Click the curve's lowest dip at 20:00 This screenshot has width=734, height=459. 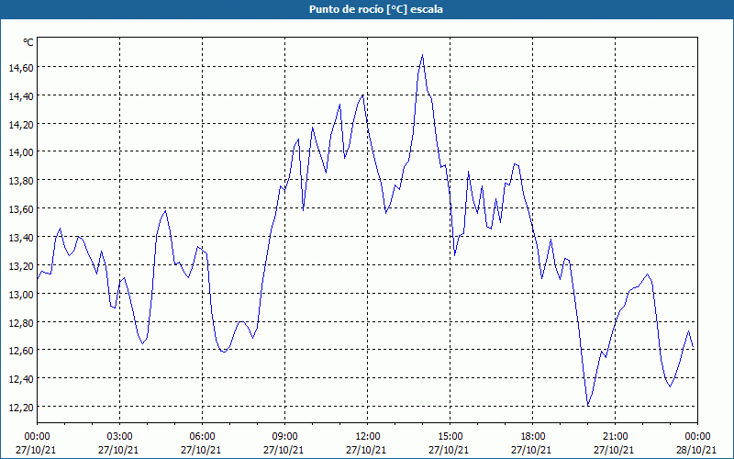click(588, 406)
